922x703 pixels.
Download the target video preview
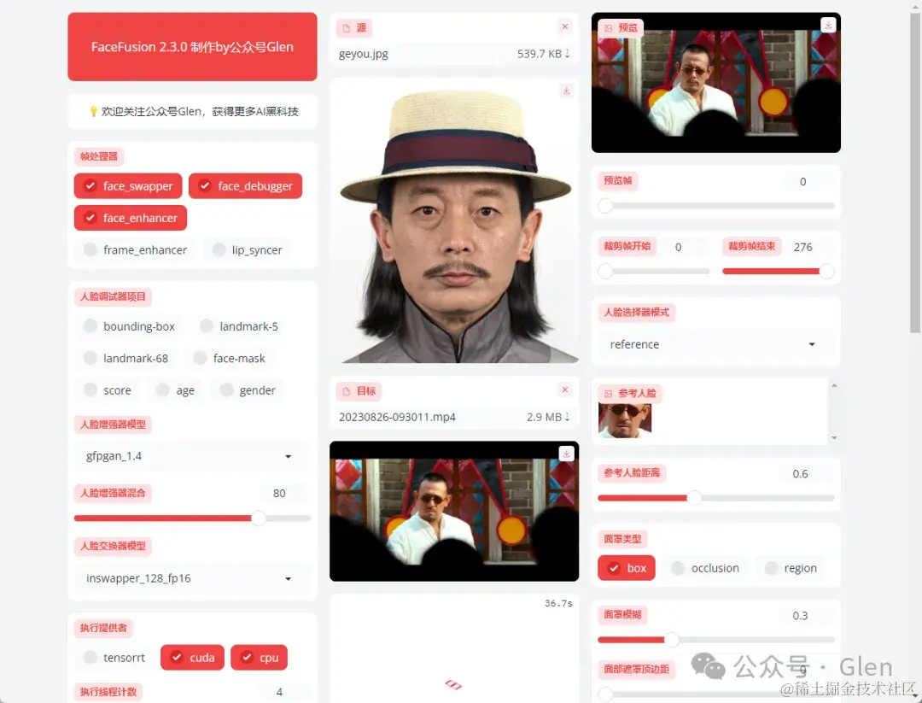coord(566,454)
